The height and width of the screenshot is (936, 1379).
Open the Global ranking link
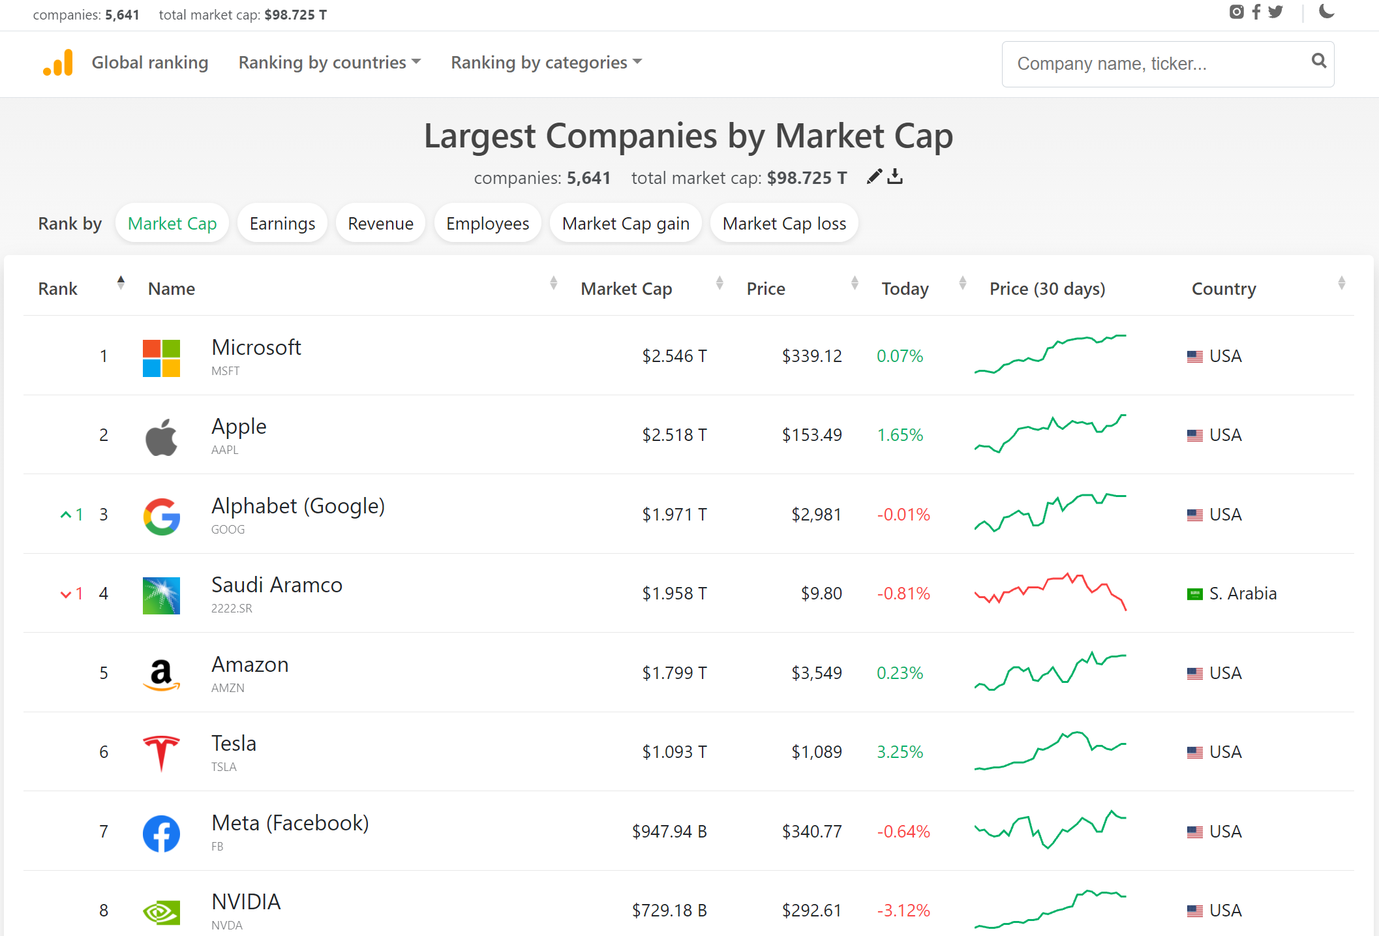(x=150, y=63)
